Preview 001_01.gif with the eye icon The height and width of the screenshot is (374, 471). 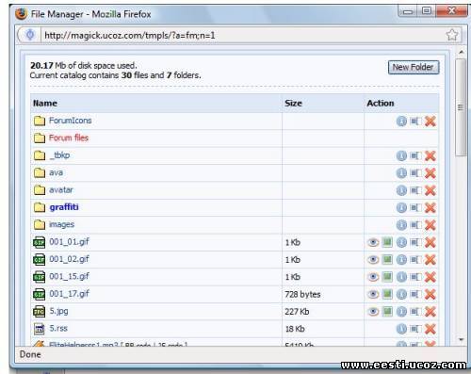pos(373,242)
